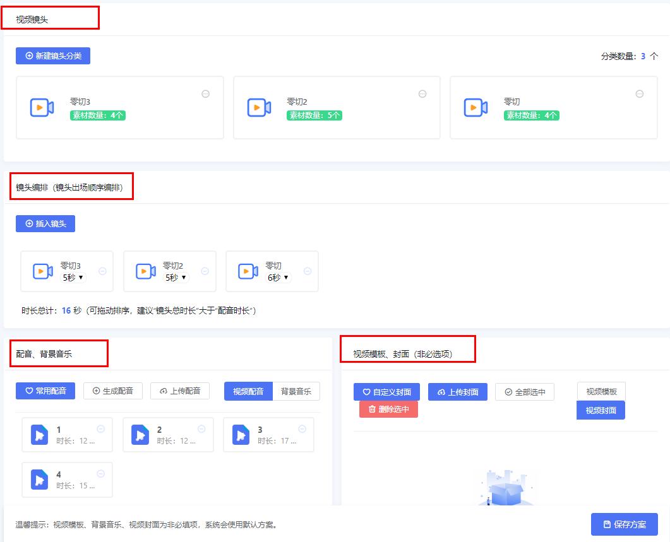Click the 删除选中 trash icon

[371, 409]
